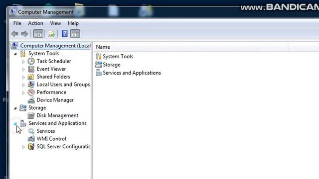
Task: Select Shared Folders in the tree
Action: (x=53, y=77)
